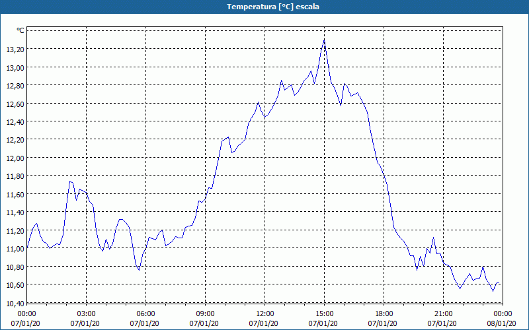Select the 11,80 y-axis value
The height and width of the screenshot is (330, 529).
[x=15, y=176]
